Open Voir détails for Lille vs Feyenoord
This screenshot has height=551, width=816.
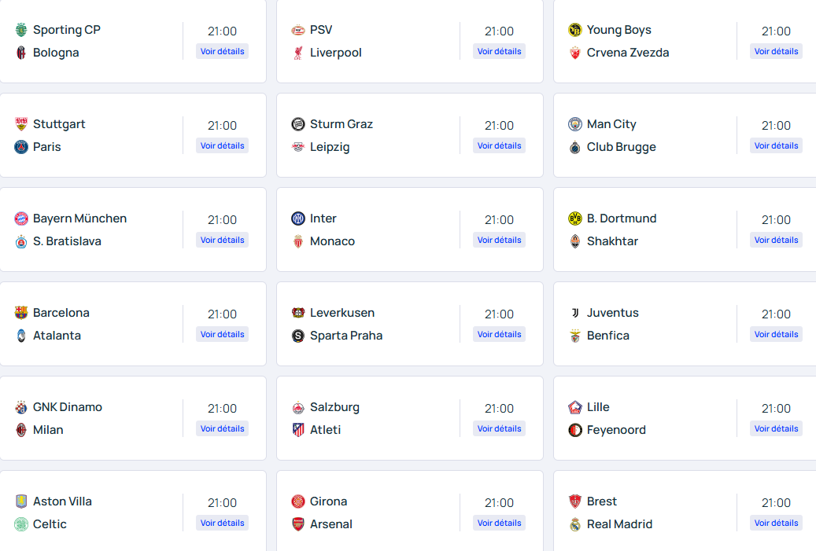tap(776, 428)
